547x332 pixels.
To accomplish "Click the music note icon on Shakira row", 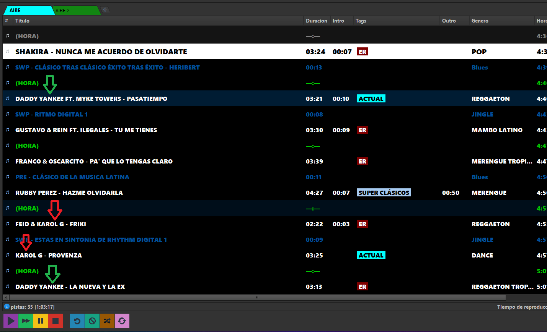I will [x=7, y=51].
